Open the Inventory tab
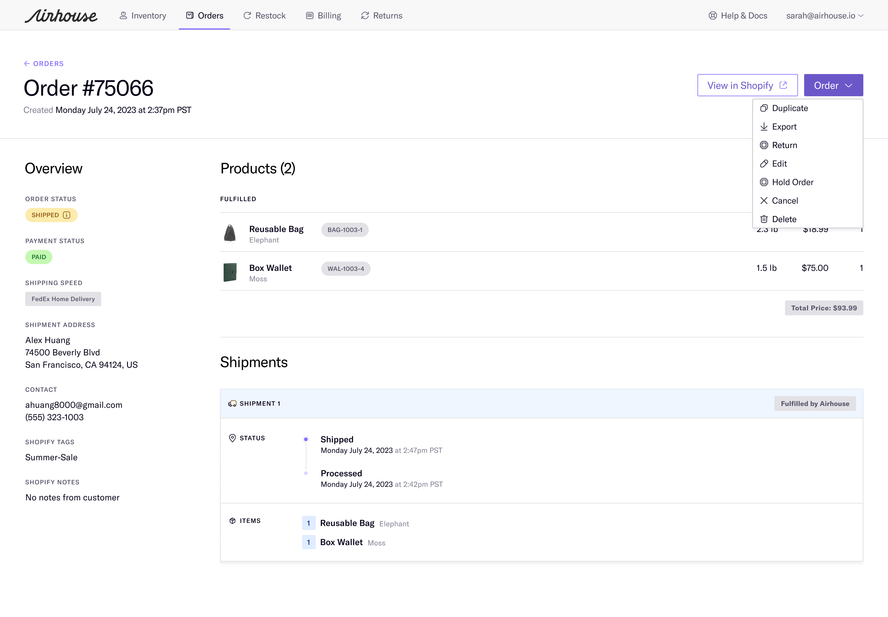888x617 pixels. tap(142, 15)
